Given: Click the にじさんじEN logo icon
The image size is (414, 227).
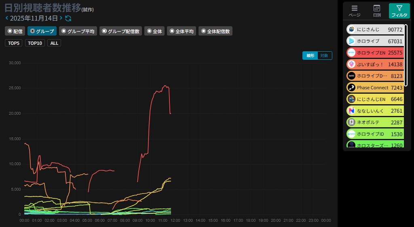Looking at the screenshot, I should [351, 99].
